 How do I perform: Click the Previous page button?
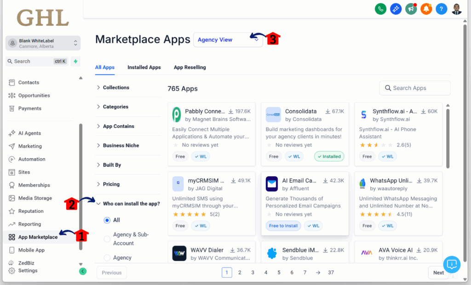click(x=111, y=273)
